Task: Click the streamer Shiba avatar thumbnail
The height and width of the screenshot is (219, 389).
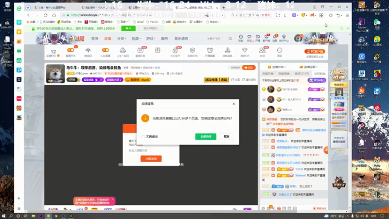Action: (55, 74)
